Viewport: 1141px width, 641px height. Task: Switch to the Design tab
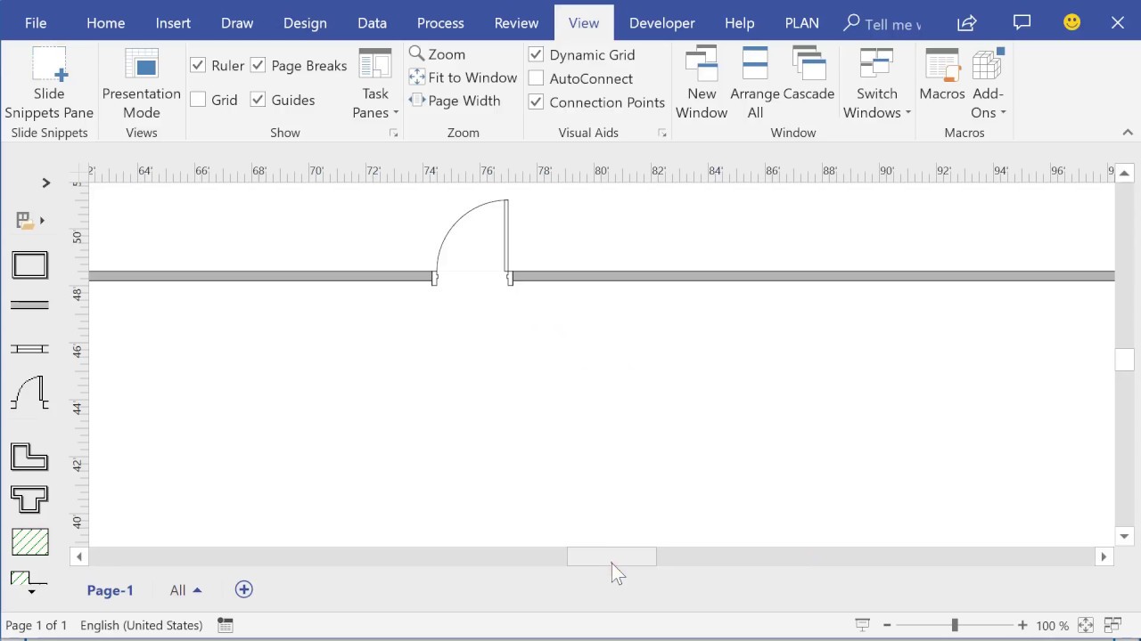pyautogui.click(x=305, y=23)
